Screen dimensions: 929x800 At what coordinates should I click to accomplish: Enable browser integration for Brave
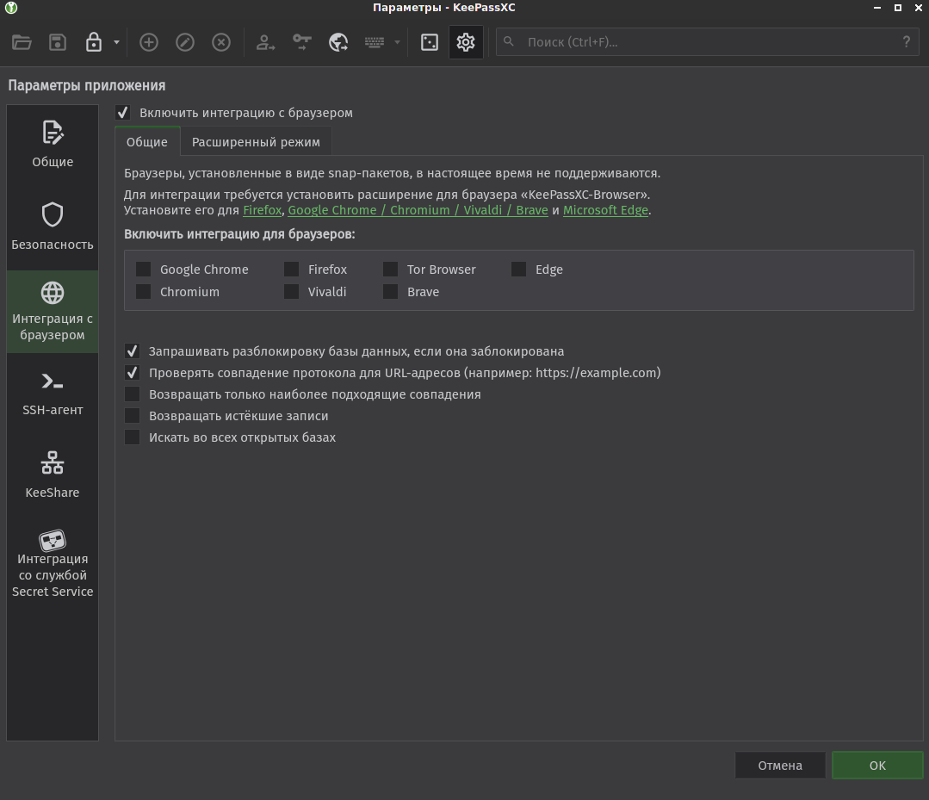390,291
